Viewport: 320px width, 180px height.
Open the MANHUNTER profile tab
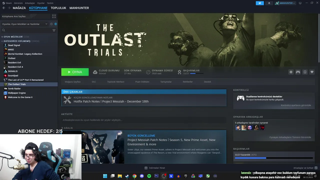coord(79,8)
